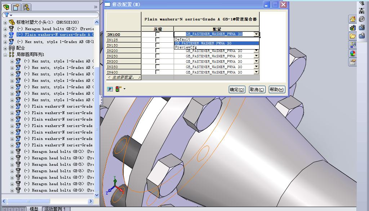Tick the 压缩 checkbox for DN250
Screen dimensions: 369x211
coord(157,56)
